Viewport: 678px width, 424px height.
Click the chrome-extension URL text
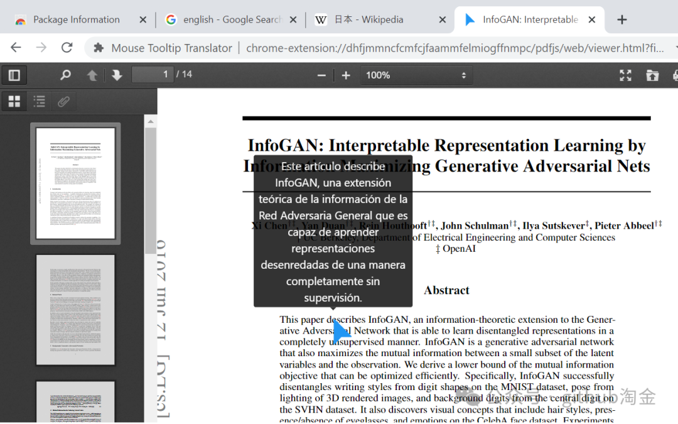click(455, 48)
